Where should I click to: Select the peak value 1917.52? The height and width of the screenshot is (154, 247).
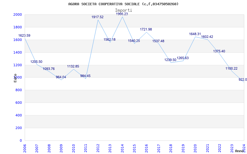click(98, 17)
